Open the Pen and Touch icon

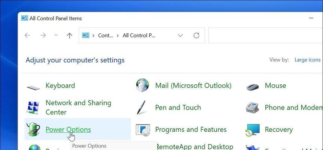pyautogui.click(x=141, y=107)
